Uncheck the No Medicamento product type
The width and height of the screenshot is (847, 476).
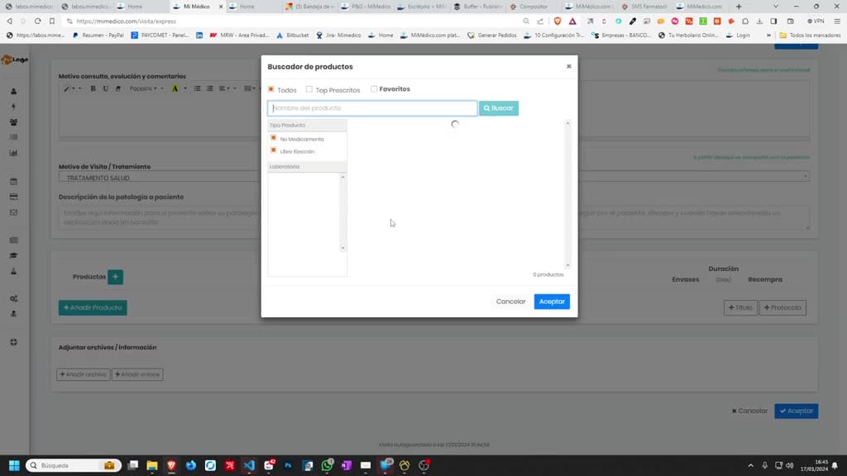pos(273,138)
